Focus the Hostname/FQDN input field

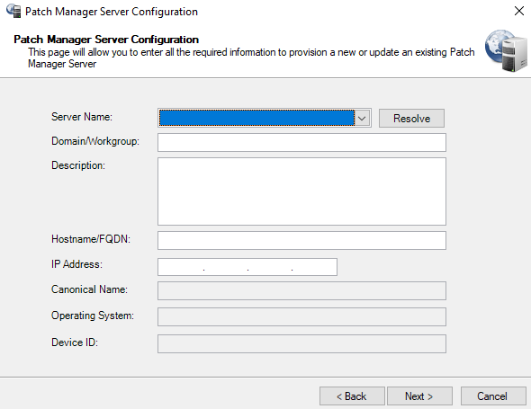(301, 241)
